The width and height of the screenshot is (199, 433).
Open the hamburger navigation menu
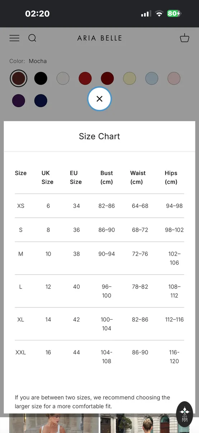pos(14,38)
